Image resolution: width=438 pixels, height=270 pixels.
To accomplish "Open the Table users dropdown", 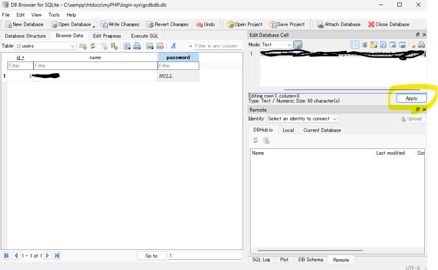I will 46,46.
